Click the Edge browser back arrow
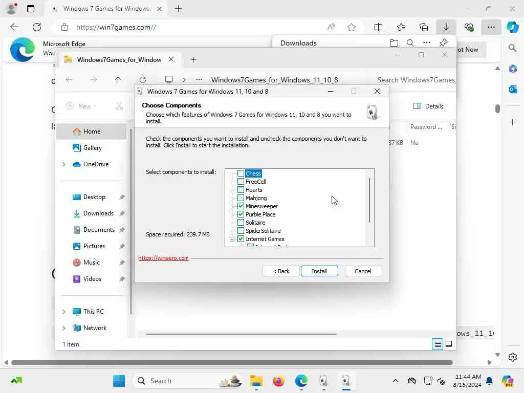This screenshot has width=524, height=393. tap(14, 27)
